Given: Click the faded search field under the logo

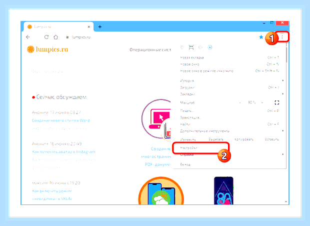Looking at the screenshot, I should (47, 71).
